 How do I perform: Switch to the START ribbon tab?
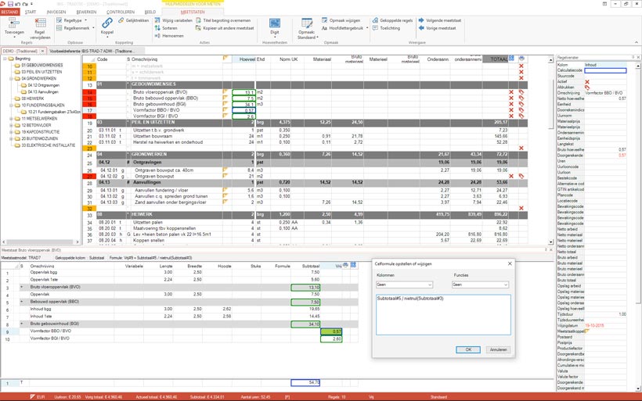click(31, 13)
